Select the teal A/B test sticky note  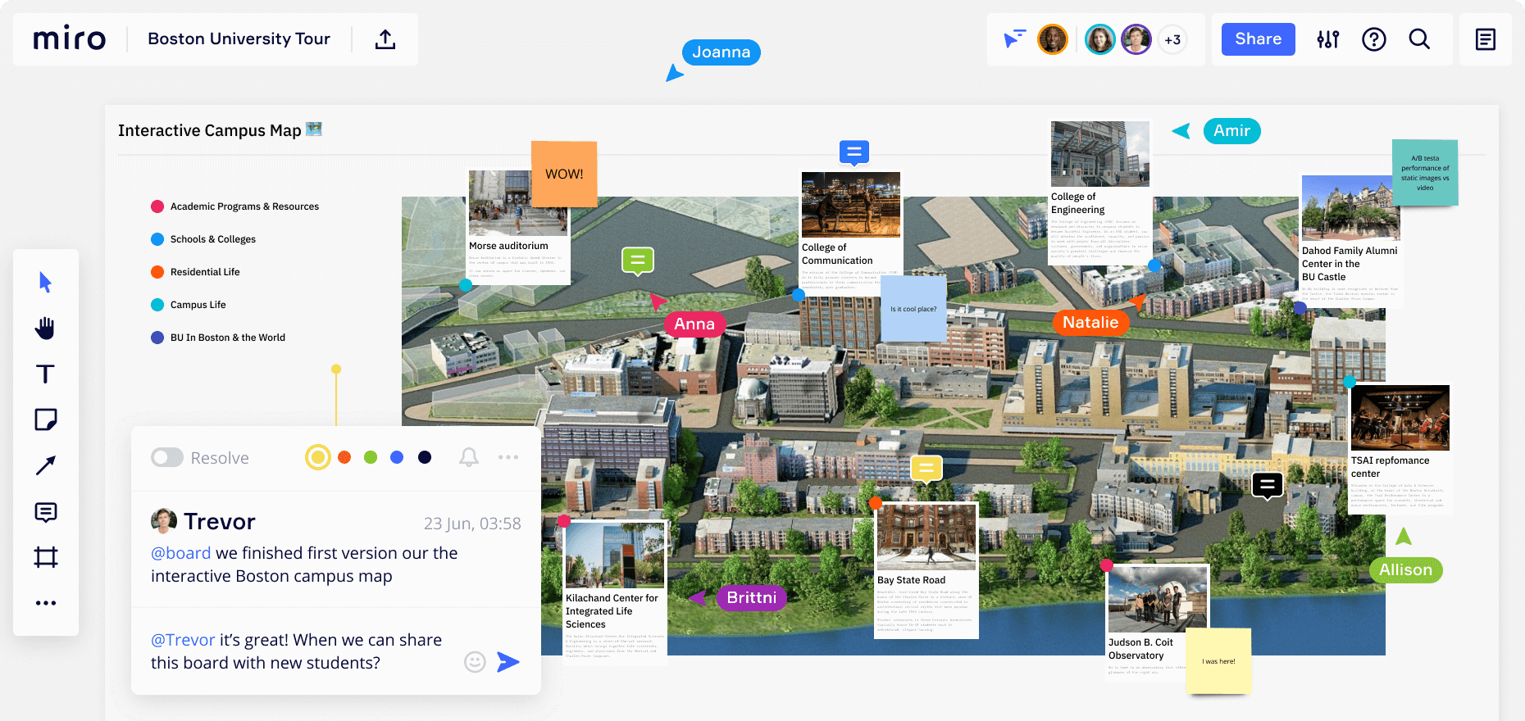1425,173
